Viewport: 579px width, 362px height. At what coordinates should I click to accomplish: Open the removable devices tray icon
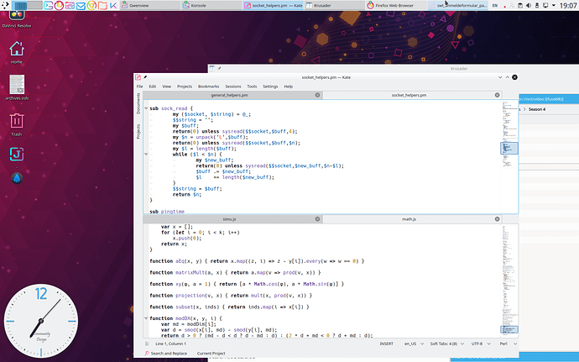537,6
